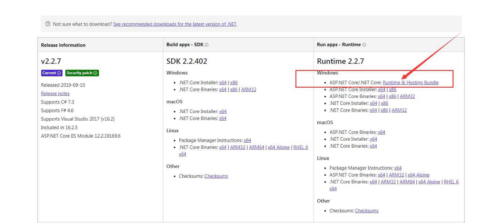Click Runtime Linux .NET Core Binaries ARM32
The height and width of the screenshot is (223, 500).
[x=388, y=182]
